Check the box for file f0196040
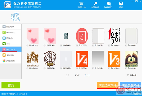The width and height of the screenshot is (143, 96). point(109,45)
